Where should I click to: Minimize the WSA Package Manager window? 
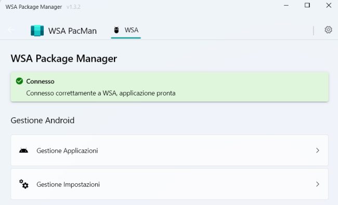pos(287,5)
